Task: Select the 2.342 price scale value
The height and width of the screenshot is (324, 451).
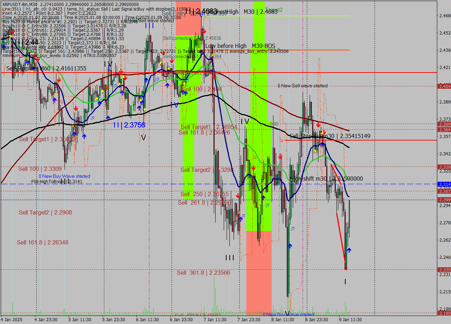Action: pyautogui.click(x=445, y=154)
